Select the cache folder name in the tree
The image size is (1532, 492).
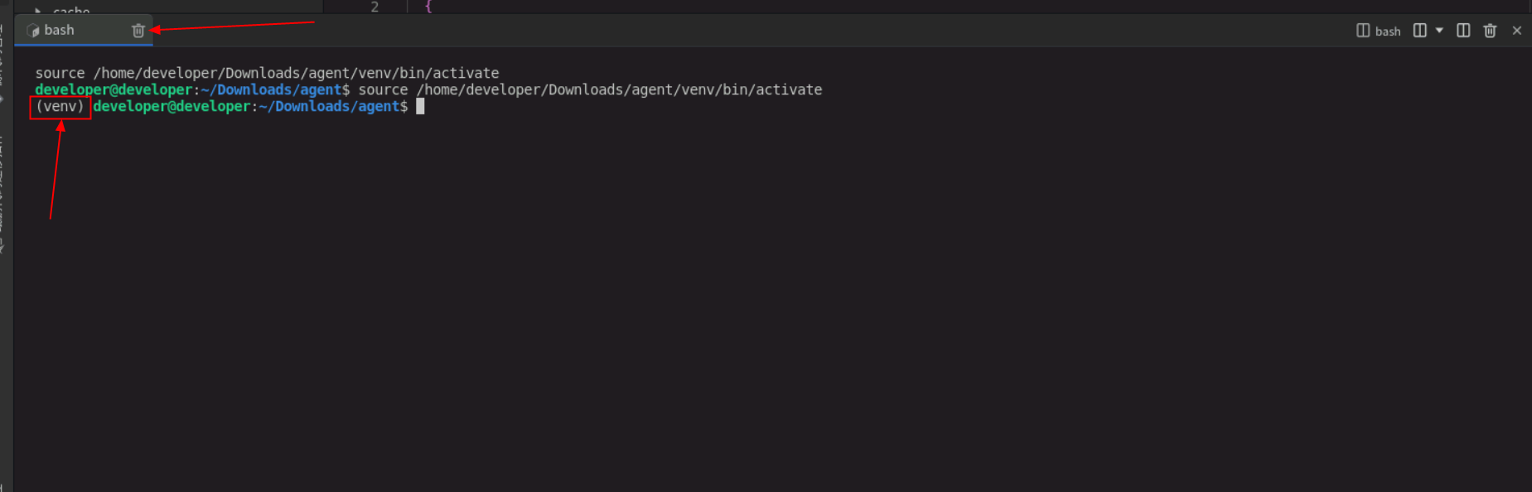71,10
